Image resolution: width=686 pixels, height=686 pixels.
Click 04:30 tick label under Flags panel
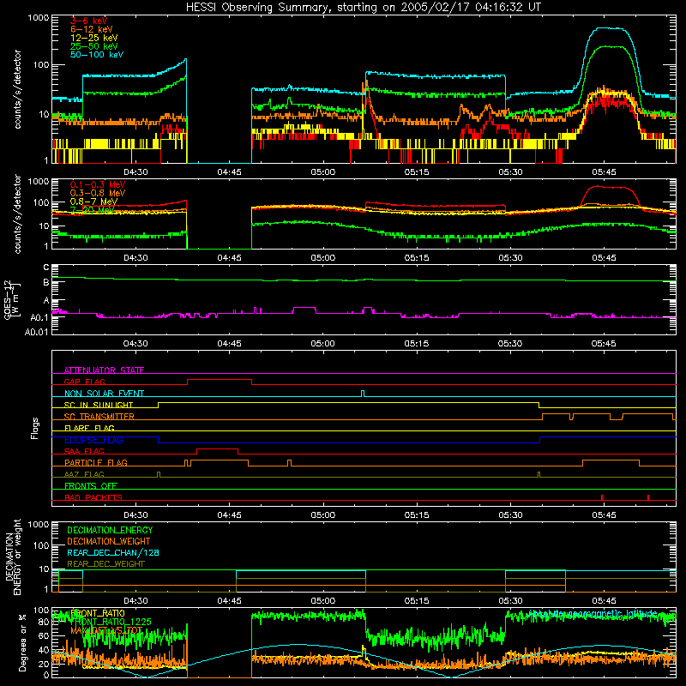coord(135,515)
